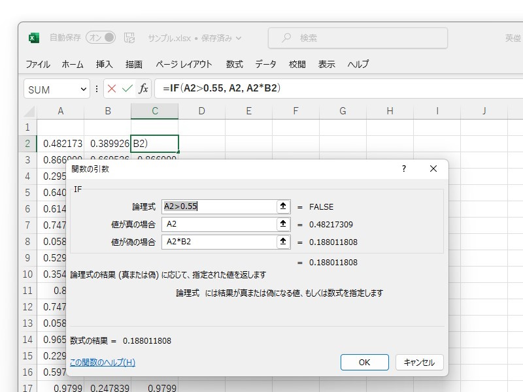Expand the サンプル.xlsx title dropdown
The image size is (523, 392).
pyautogui.click(x=237, y=38)
